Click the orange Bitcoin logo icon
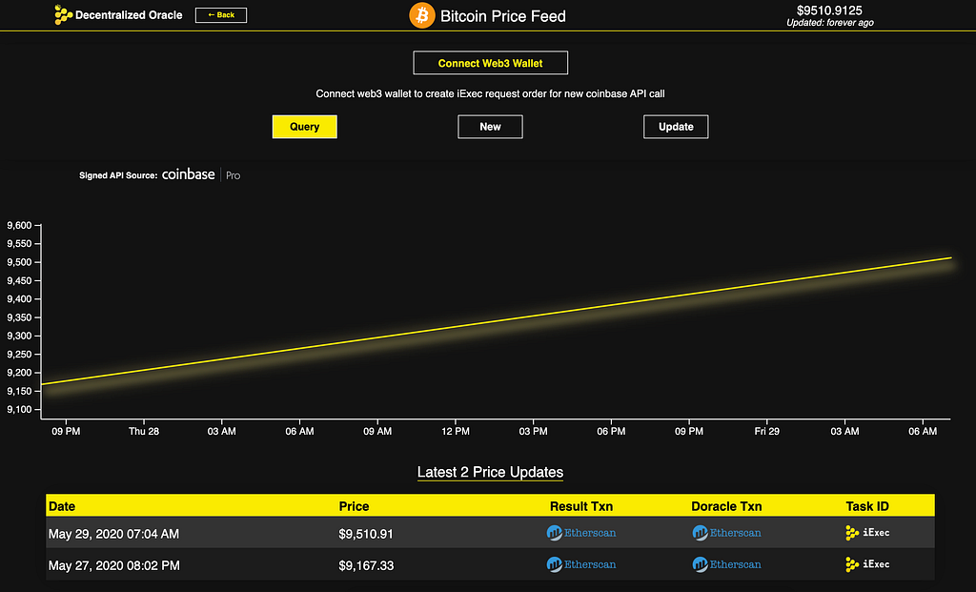The height and width of the screenshot is (592, 976). tap(421, 15)
